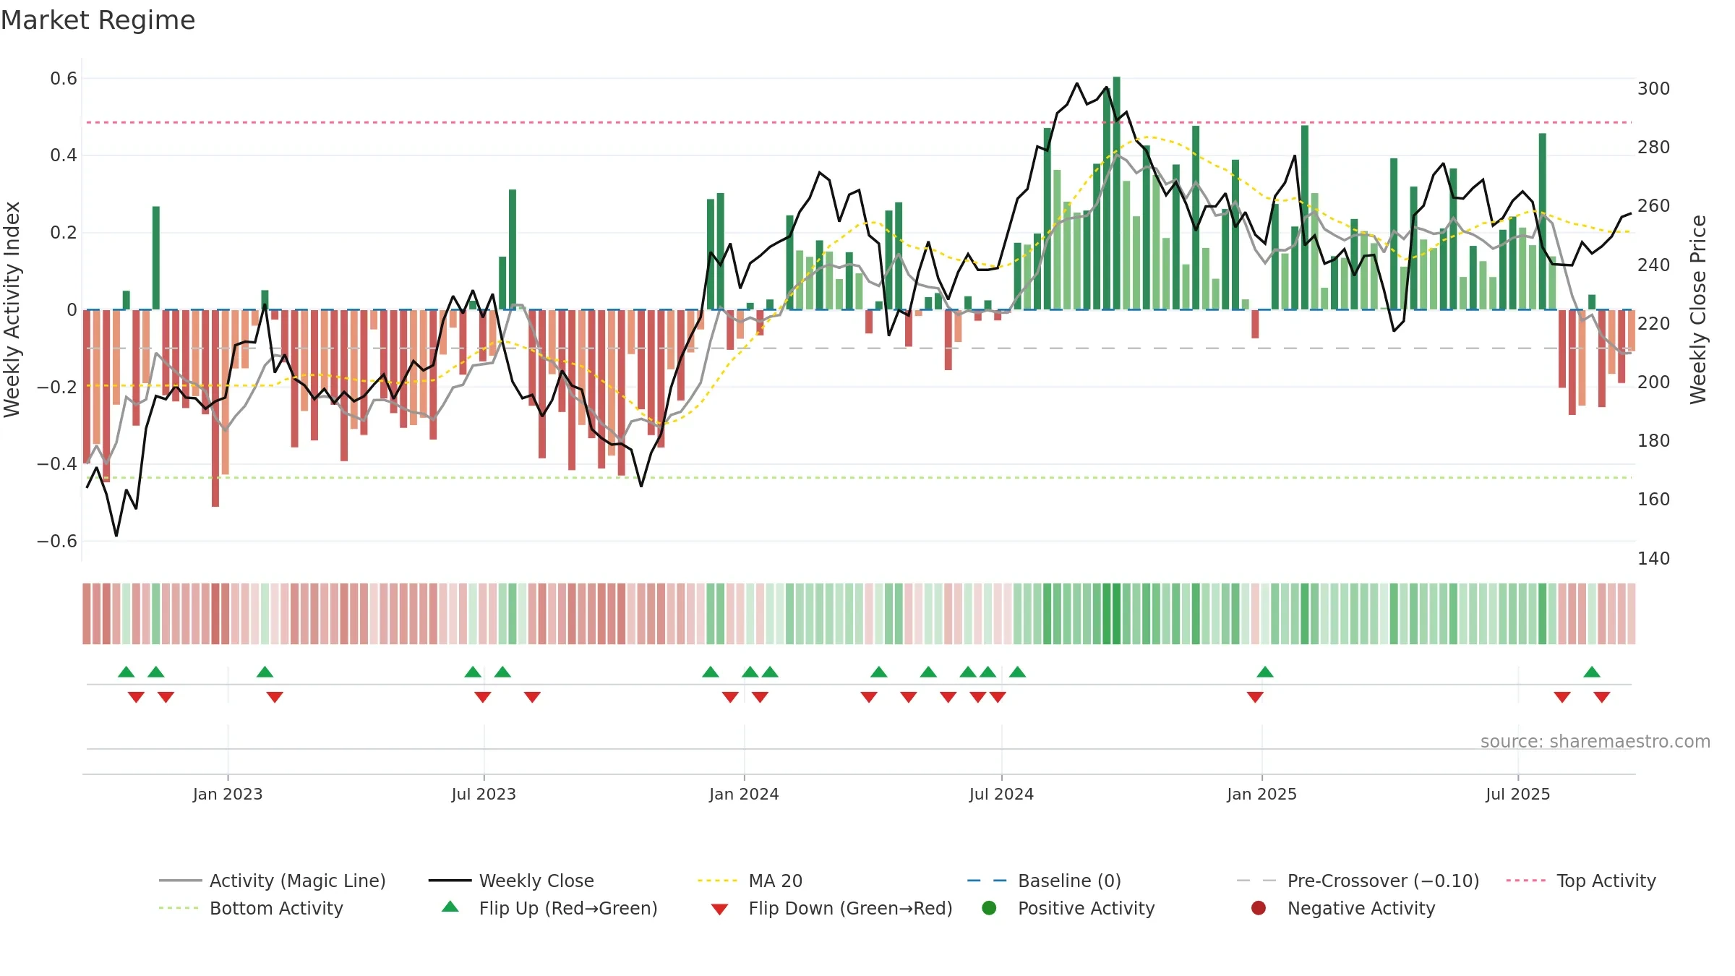Click the 140 right axis price label
This screenshot has height=976, width=1735.
tap(1654, 558)
